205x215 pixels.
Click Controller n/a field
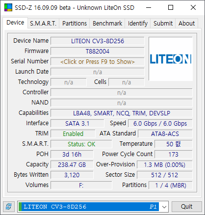122,93
